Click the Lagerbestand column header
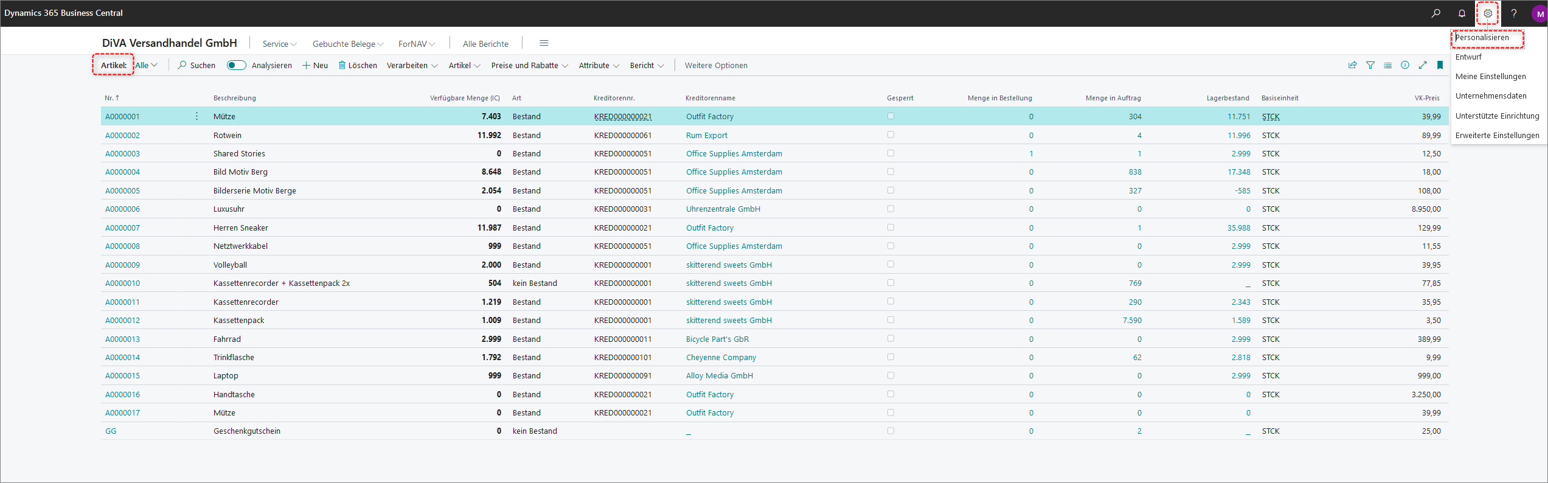The image size is (1548, 483). pos(1227,98)
